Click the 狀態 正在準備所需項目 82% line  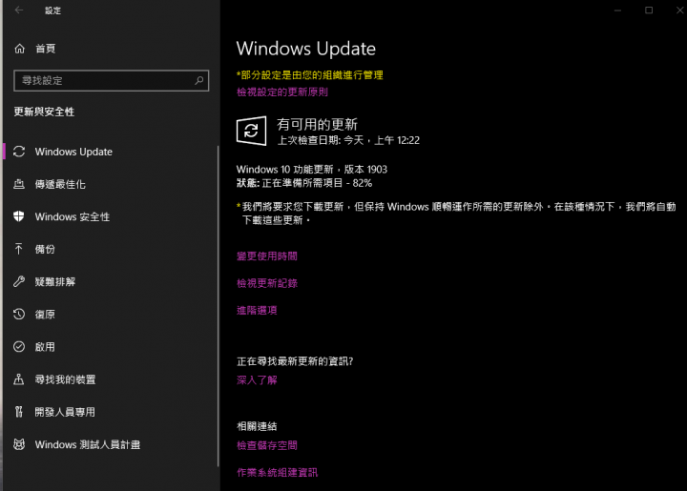point(304,183)
